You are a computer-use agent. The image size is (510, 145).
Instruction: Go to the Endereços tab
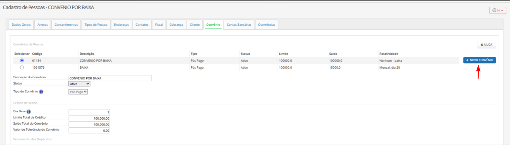pos(121,25)
